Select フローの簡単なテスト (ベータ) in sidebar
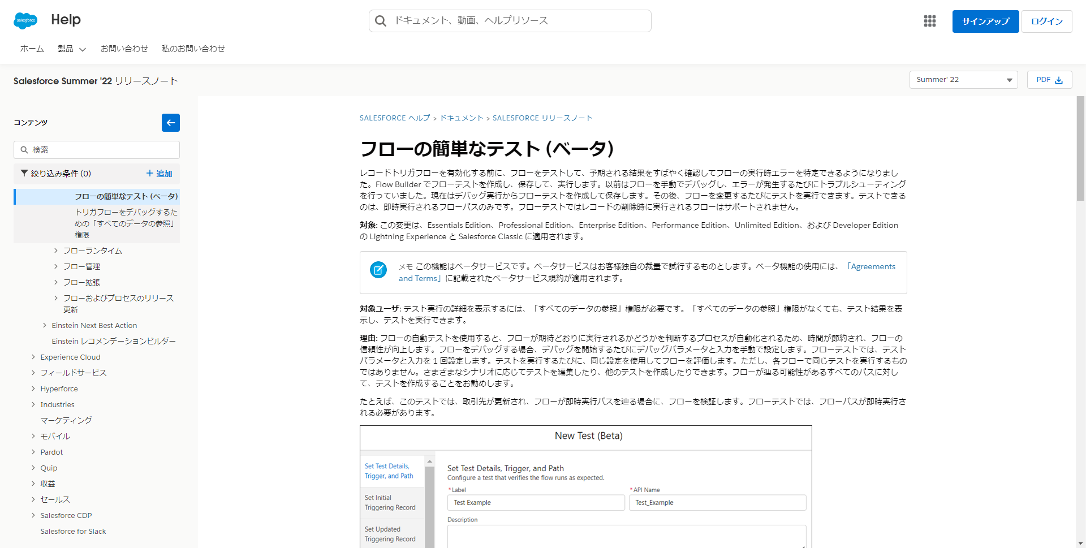1086x548 pixels. [x=126, y=196]
